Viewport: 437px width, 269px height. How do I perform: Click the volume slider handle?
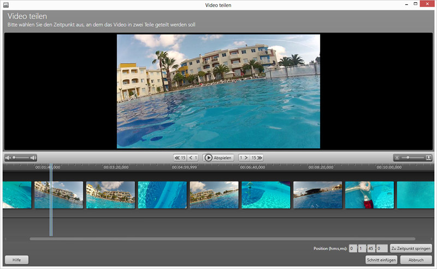point(14,158)
